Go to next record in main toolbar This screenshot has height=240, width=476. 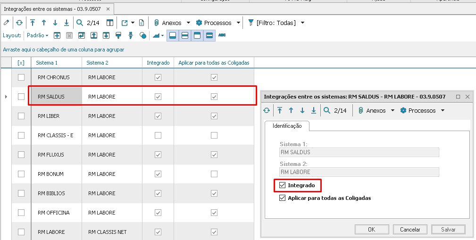tap(55, 23)
